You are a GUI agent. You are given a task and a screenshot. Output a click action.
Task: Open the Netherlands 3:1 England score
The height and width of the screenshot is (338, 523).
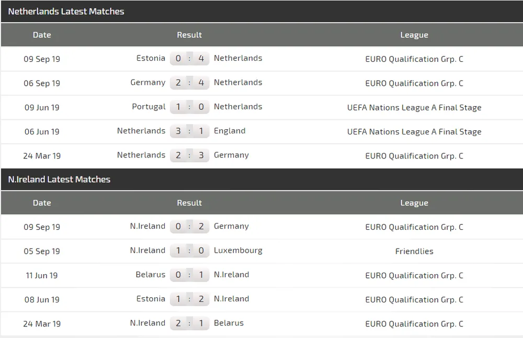click(189, 131)
